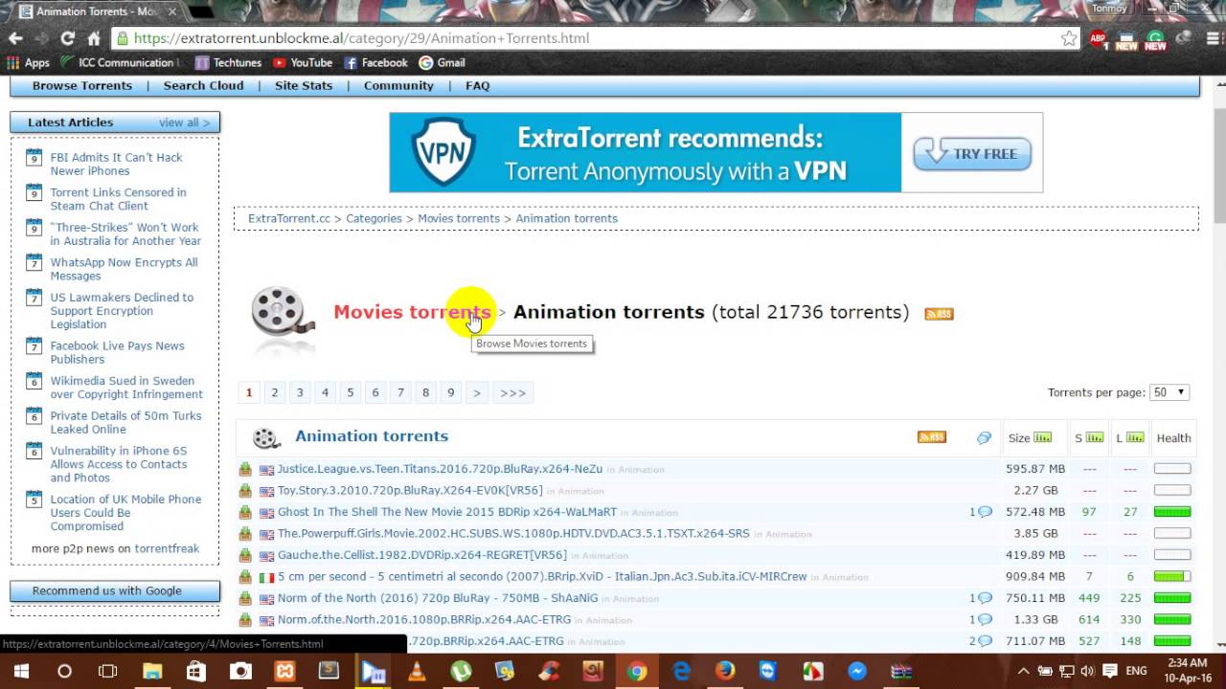Select the Animation Torrents browser tab
The height and width of the screenshot is (689, 1226).
[x=96, y=12]
